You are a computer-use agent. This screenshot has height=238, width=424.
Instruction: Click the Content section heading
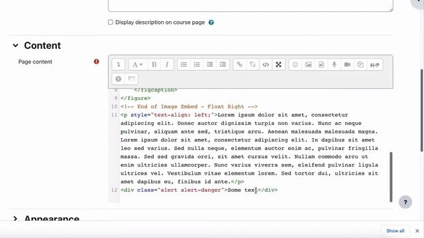tap(42, 46)
